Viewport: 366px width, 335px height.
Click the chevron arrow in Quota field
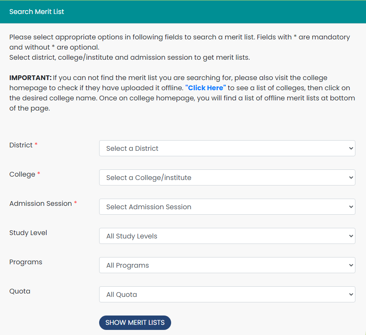[351, 294]
